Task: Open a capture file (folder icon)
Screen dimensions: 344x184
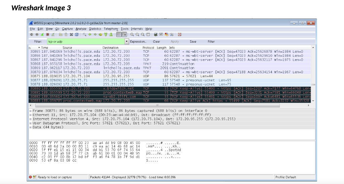Action: (61, 35)
